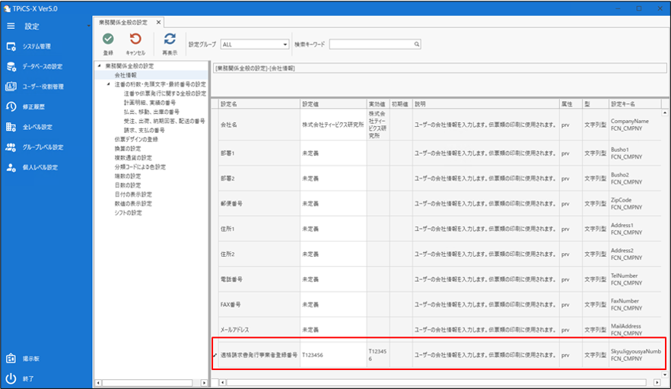Click the キャンセル (cancel) undo icon
Image resolution: width=671 pixels, height=389 pixels.
coord(135,40)
